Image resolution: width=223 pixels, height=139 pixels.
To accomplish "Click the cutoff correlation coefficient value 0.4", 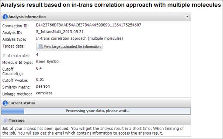I will tap(39, 69).
